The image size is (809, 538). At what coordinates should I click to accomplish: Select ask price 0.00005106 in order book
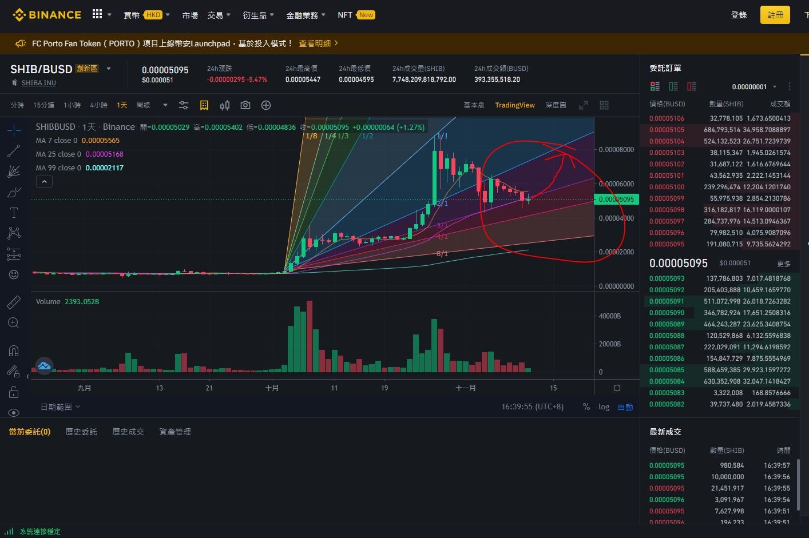pyautogui.click(x=667, y=118)
